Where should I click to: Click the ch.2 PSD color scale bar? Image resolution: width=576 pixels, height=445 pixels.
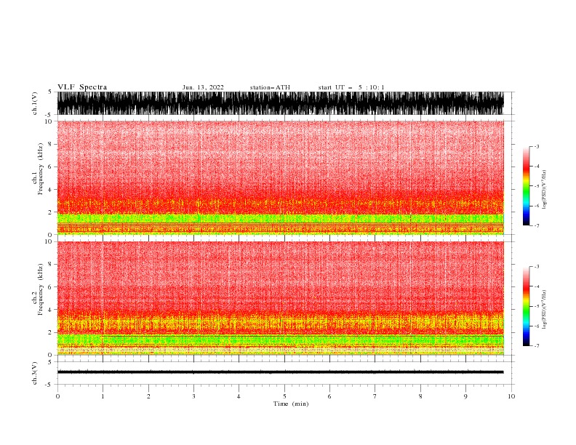[526, 306]
